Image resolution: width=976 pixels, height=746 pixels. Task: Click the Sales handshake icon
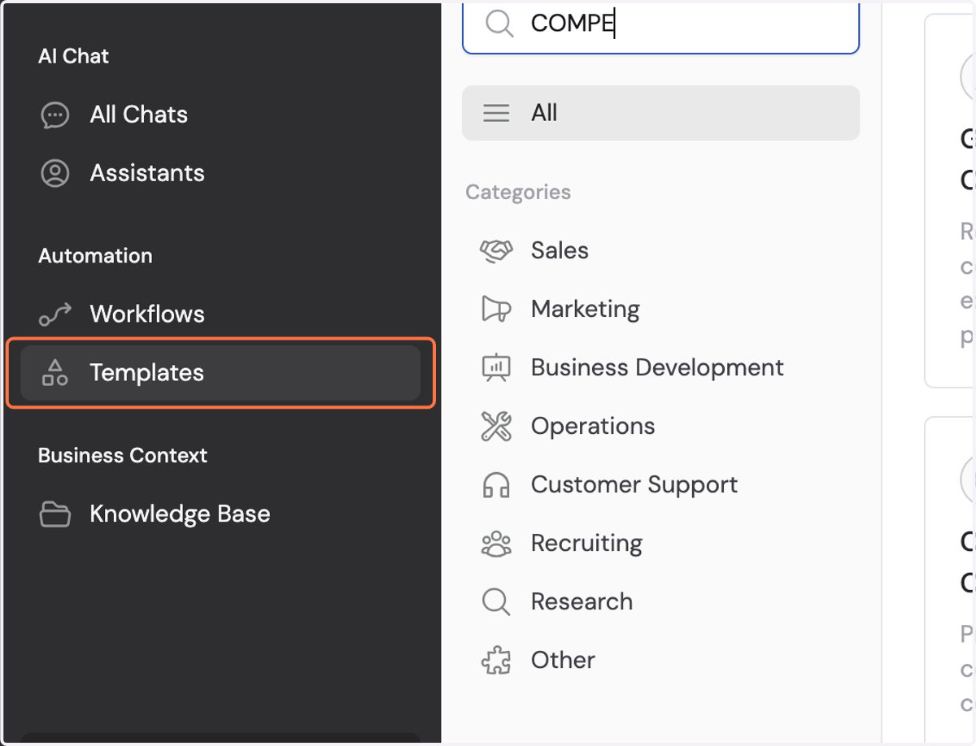click(x=496, y=251)
